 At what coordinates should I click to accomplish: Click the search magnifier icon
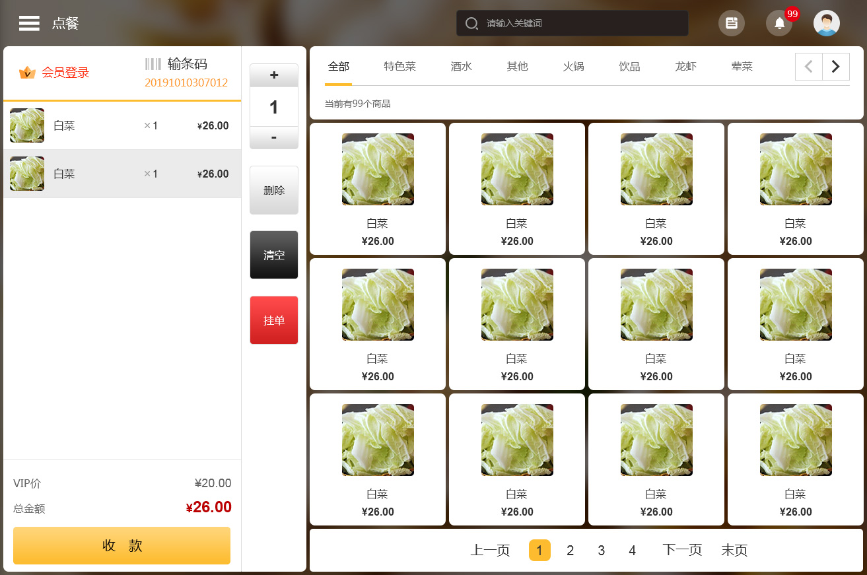tap(471, 23)
